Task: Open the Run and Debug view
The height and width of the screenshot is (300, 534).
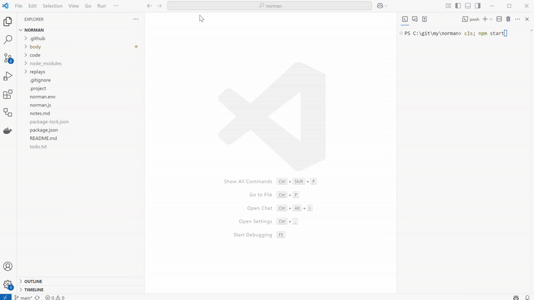Action: click(x=7, y=76)
